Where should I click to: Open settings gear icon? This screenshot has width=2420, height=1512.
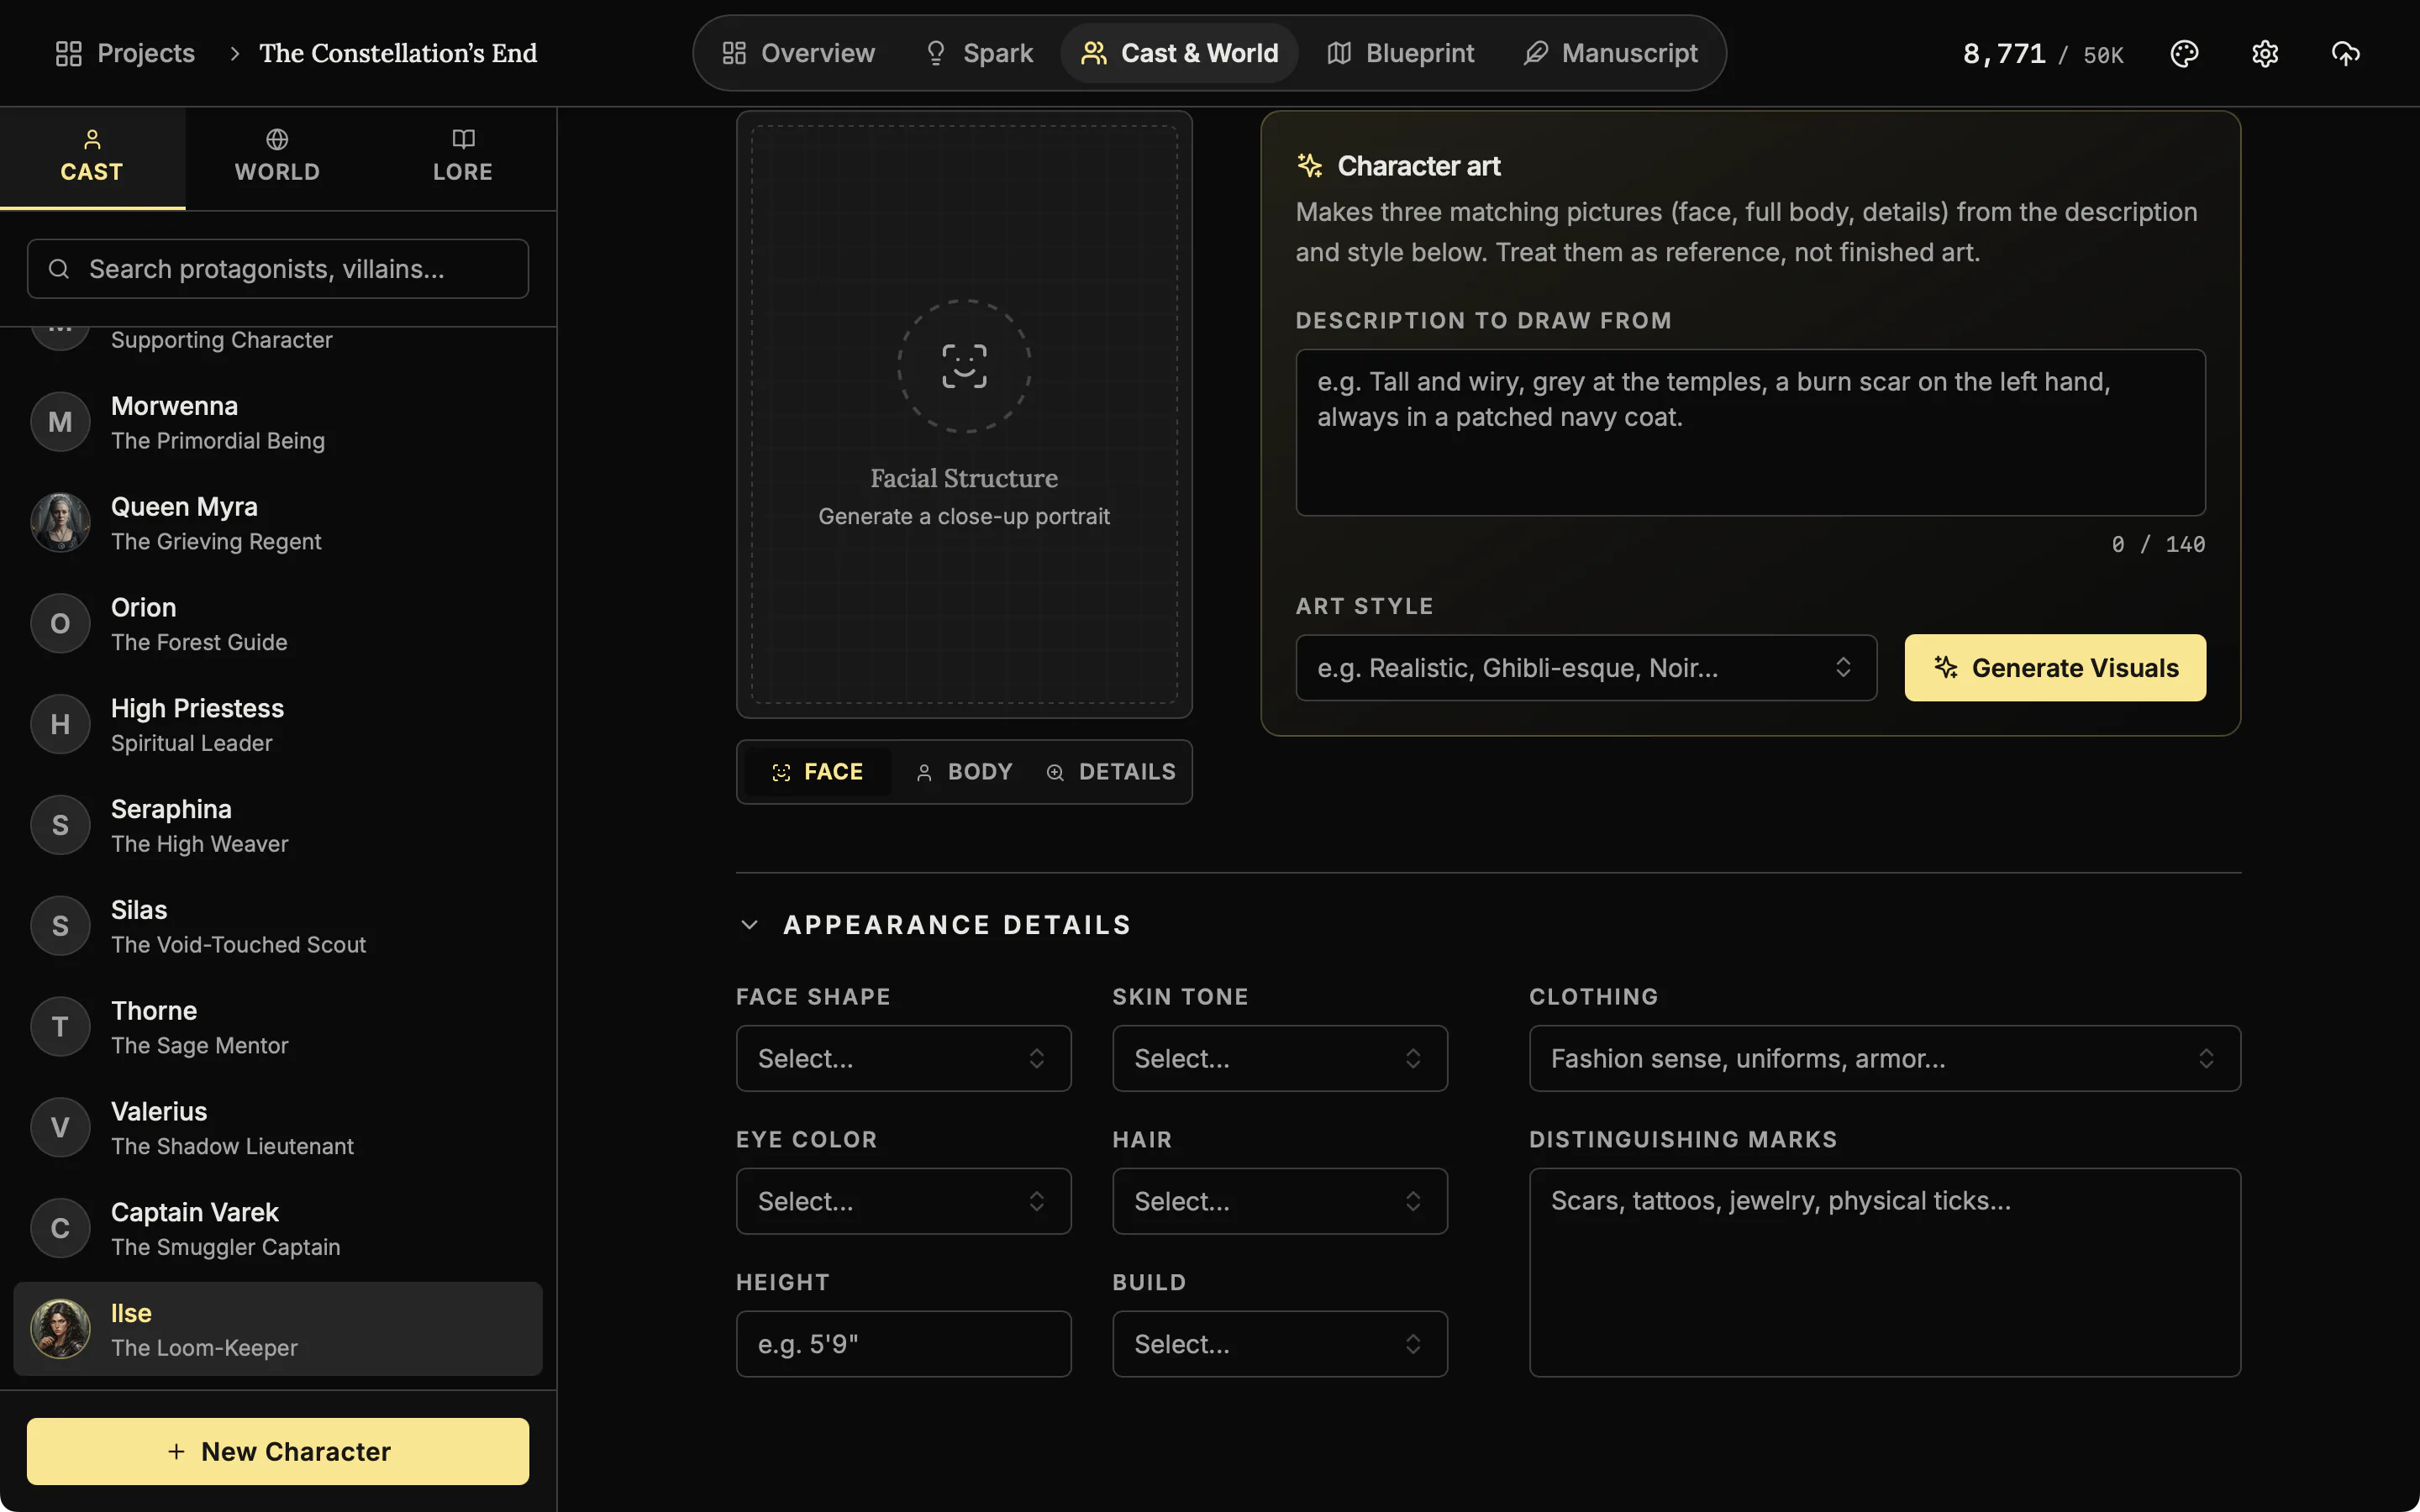pos(2265,53)
